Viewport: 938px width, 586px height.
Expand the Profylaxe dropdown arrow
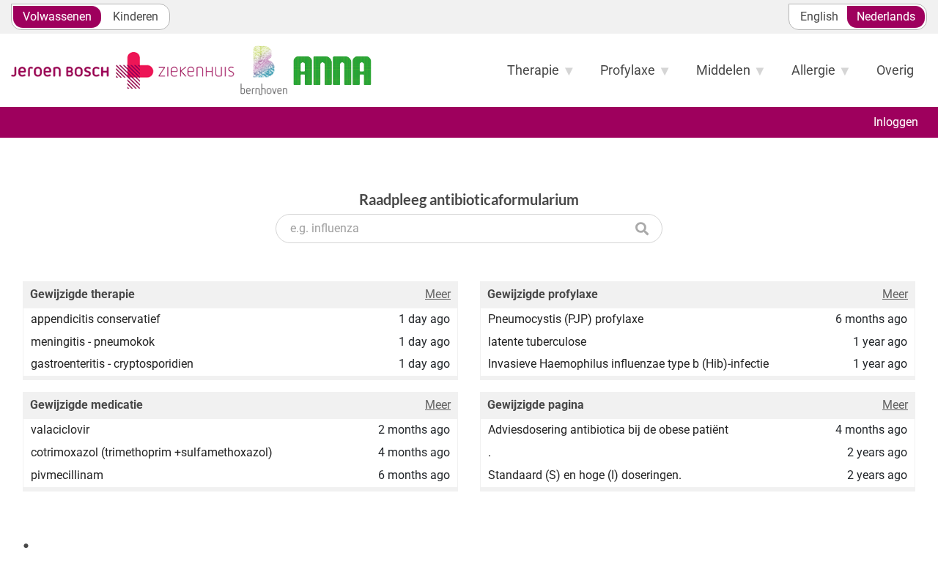[665, 71]
